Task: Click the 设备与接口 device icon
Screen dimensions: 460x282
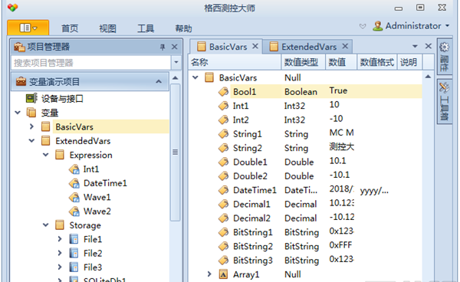Action: pos(31,98)
